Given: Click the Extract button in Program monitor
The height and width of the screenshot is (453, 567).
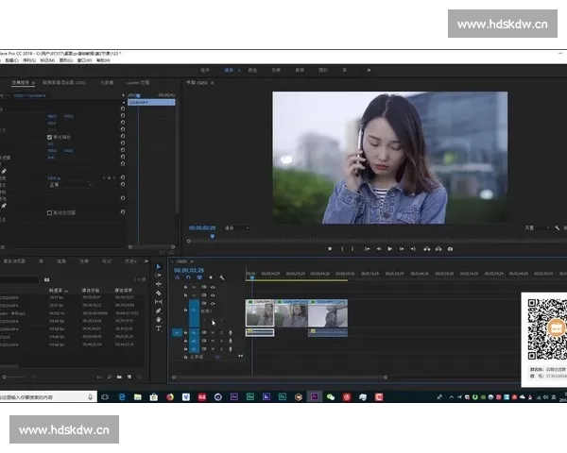Looking at the screenshot, I should point(438,249).
